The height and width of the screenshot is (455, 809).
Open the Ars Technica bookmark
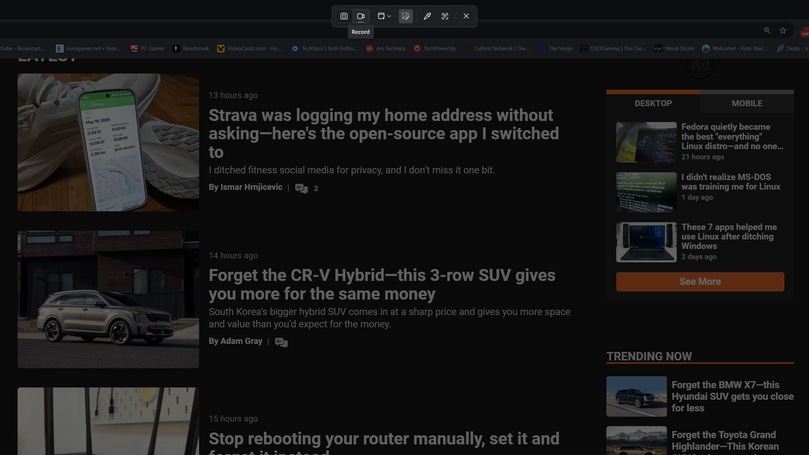[386, 49]
